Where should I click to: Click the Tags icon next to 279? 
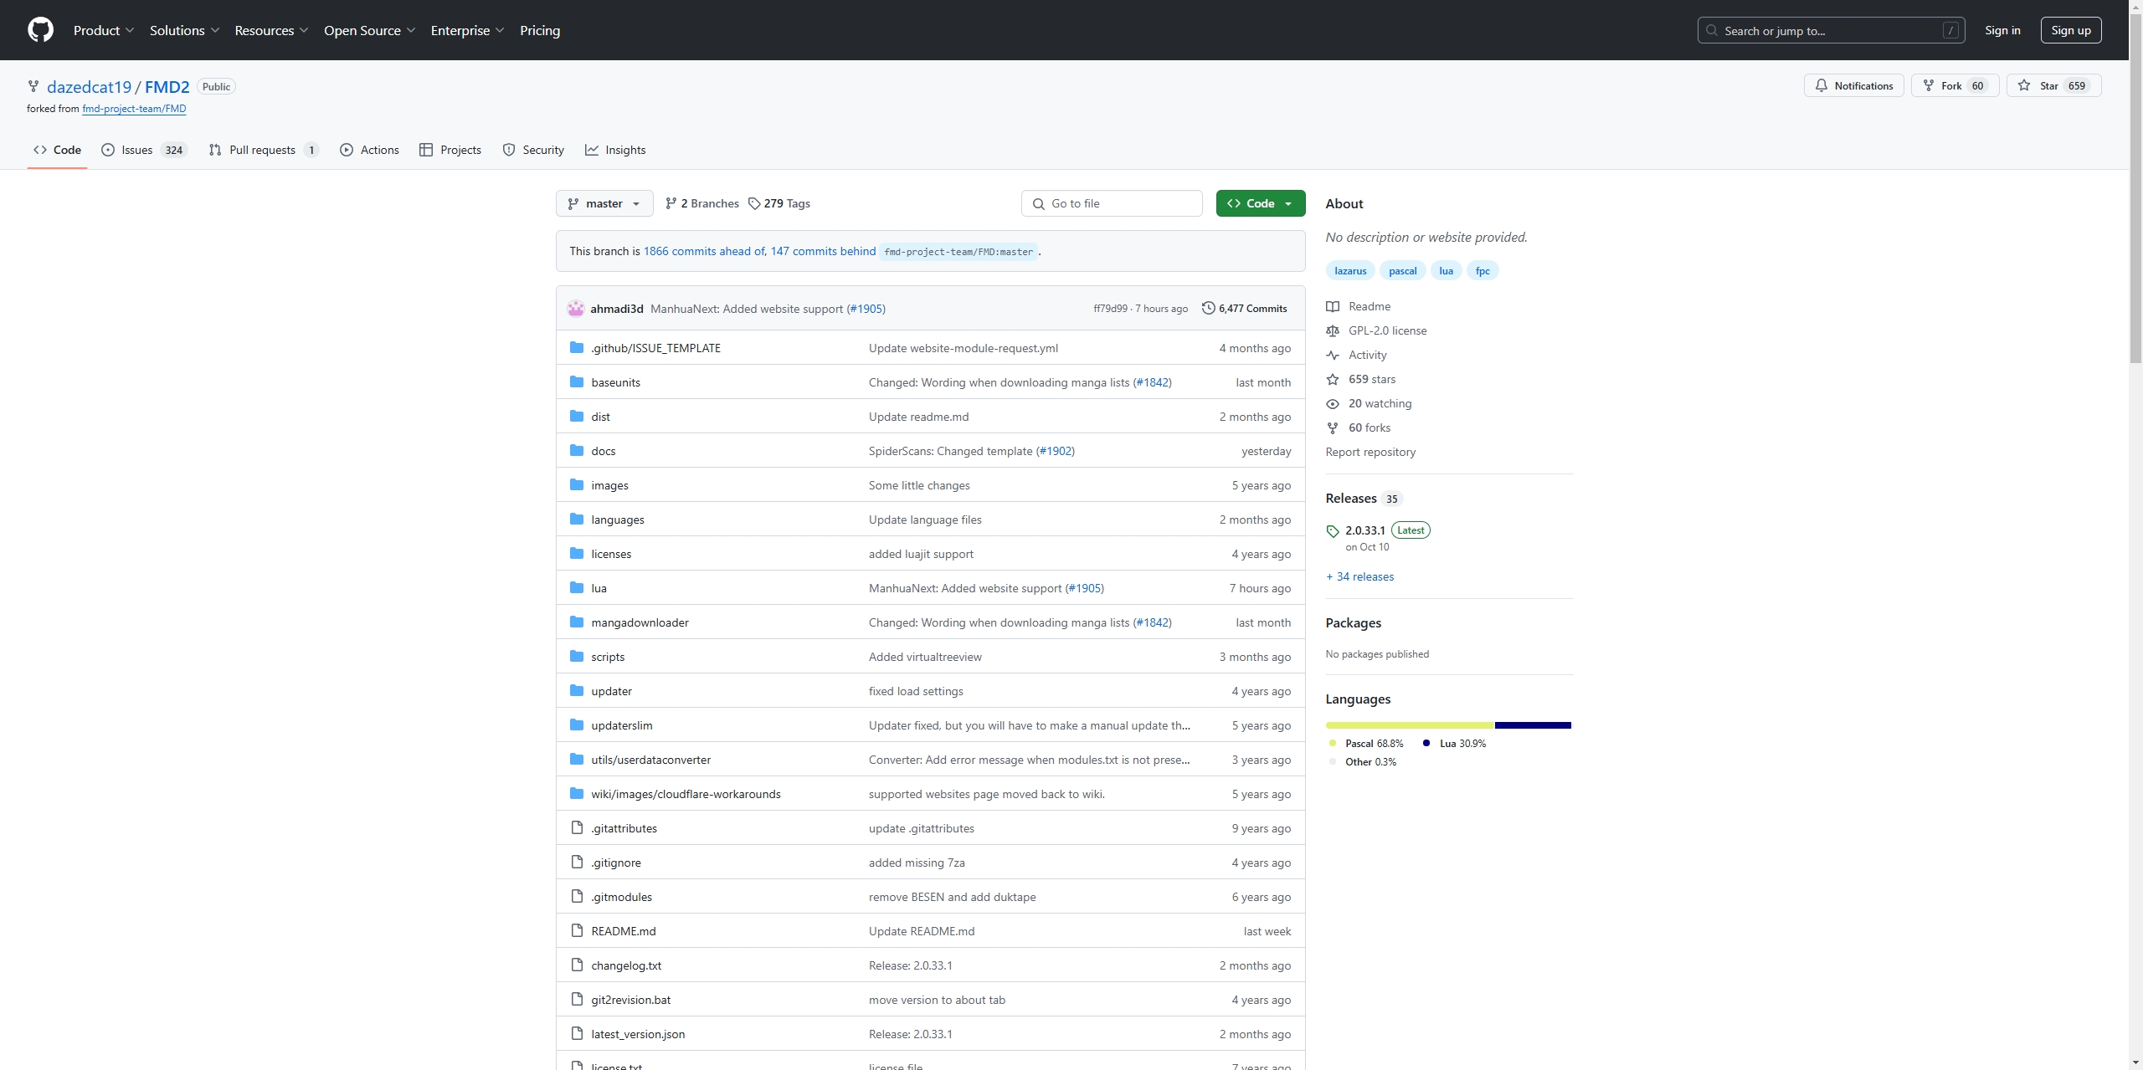click(754, 203)
